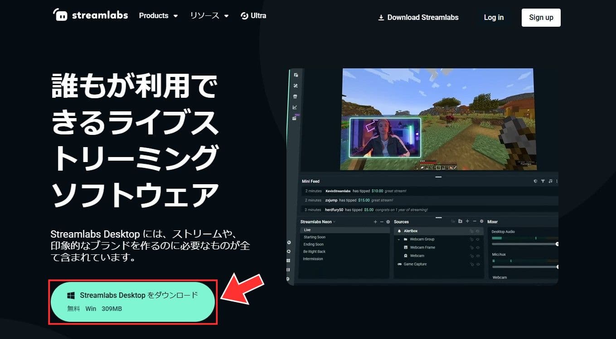The image size is (616, 339).
Task: Select the Intermission scene
Action: (312, 258)
